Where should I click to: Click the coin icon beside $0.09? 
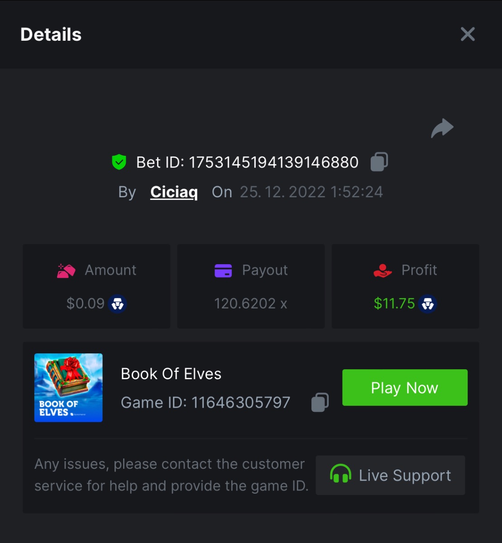point(118,304)
